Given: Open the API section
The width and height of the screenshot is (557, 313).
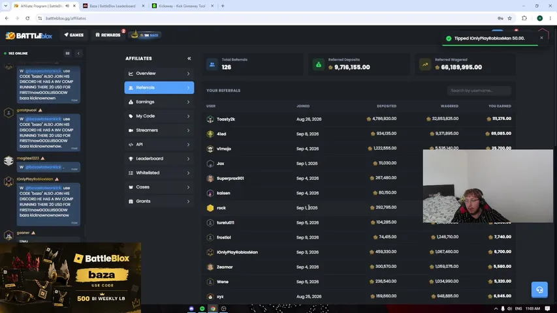Looking at the screenshot, I should [159, 144].
